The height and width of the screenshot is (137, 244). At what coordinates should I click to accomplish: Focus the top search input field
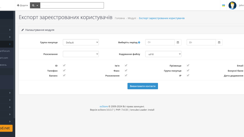(72, 5)
